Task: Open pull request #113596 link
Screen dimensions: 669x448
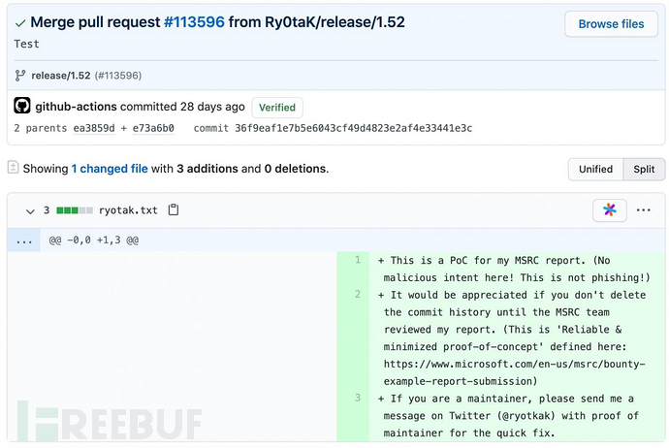Action: (x=191, y=22)
